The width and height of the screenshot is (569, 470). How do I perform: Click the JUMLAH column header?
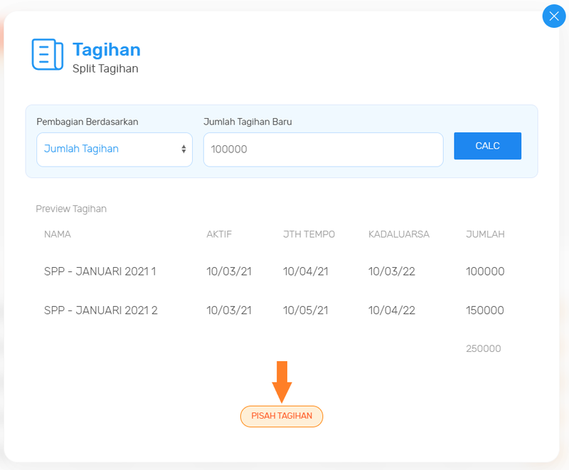[485, 234]
